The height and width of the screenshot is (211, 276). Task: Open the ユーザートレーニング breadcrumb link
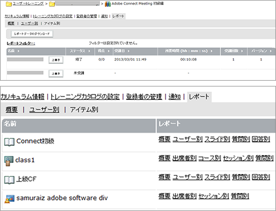click(28, 3)
